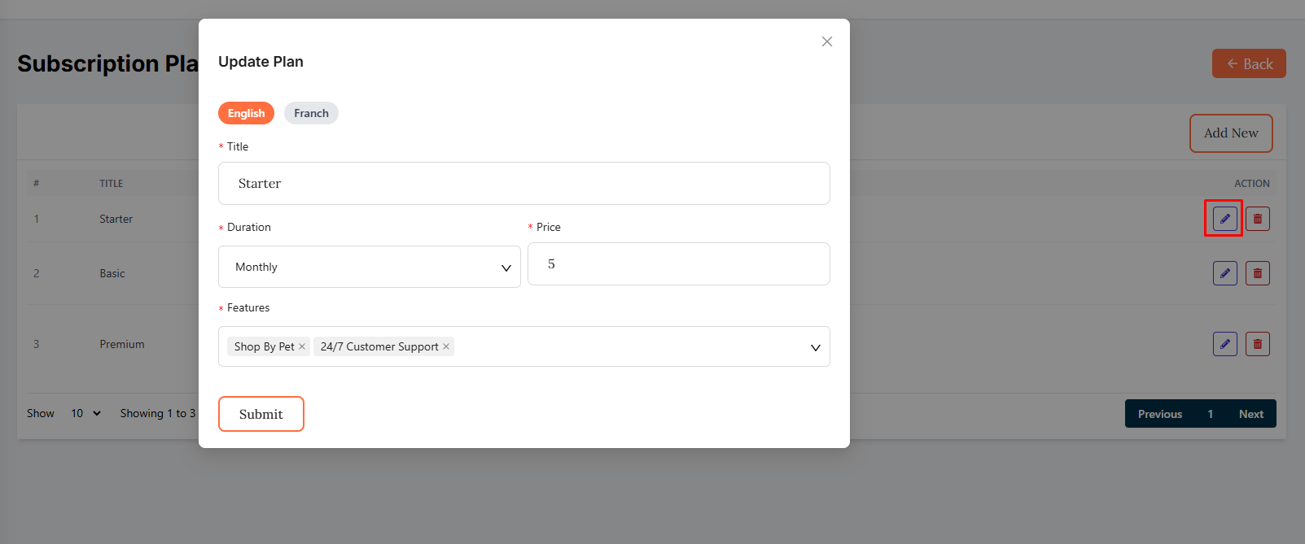This screenshot has width=1305, height=544.
Task: Expand the Features multi-select dropdown arrow
Action: click(x=815, y=347)
